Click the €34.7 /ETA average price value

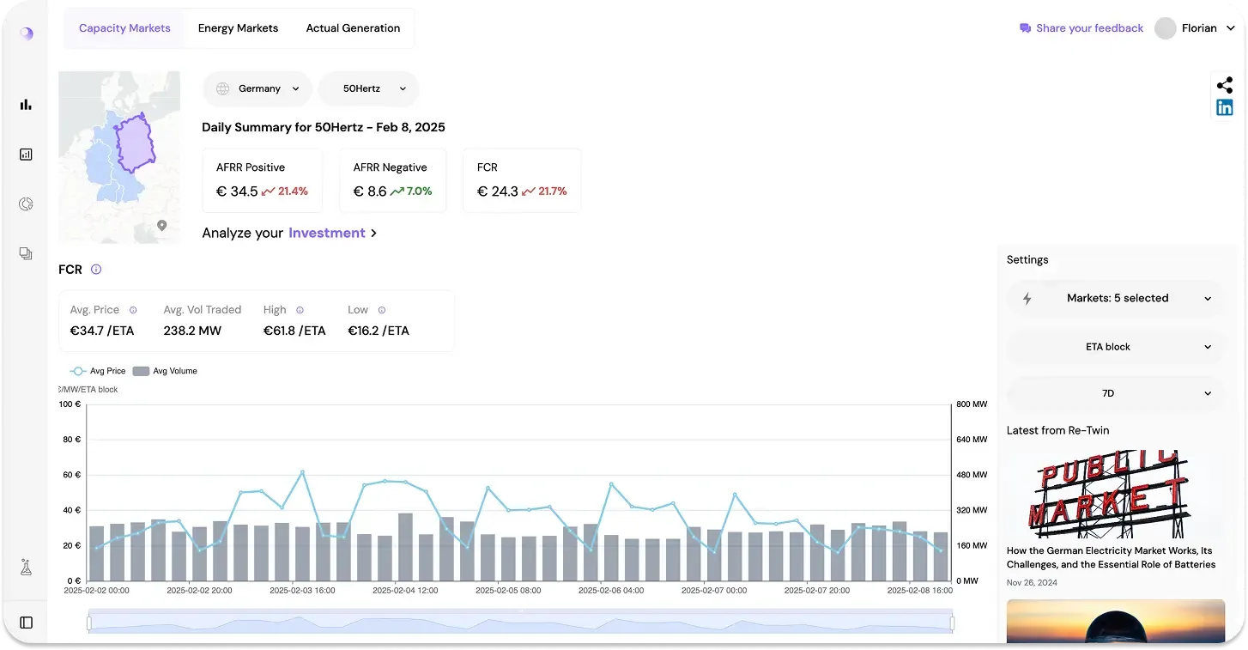(102, 331)
